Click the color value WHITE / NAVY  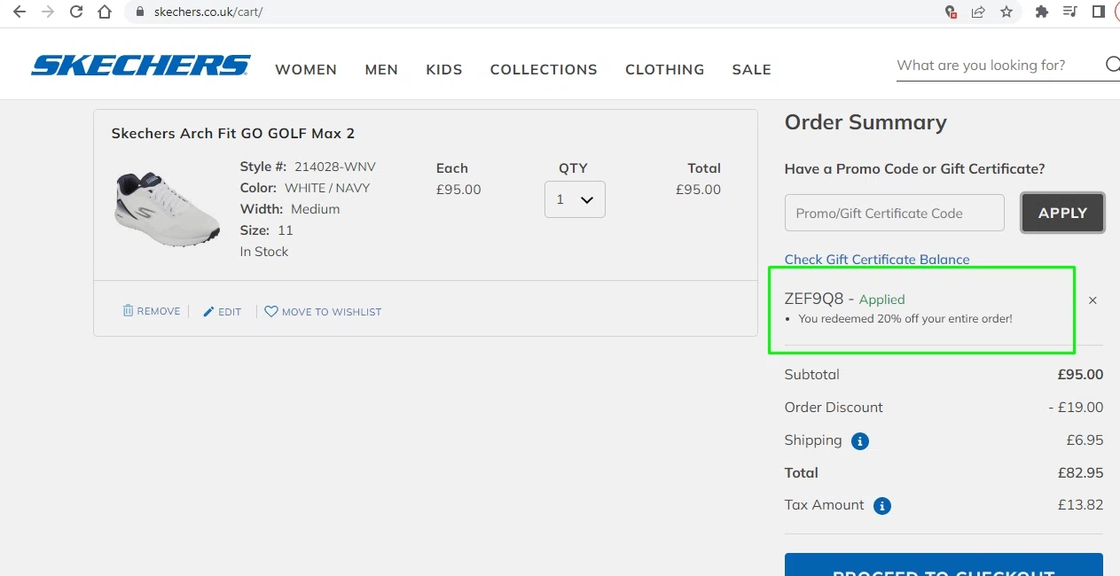point(327,188)
